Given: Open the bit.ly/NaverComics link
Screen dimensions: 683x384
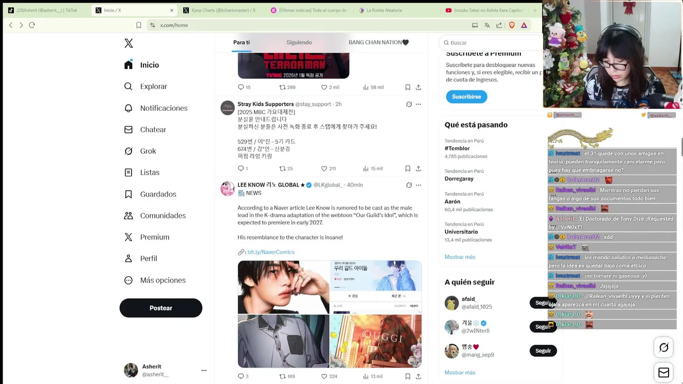Looking at the screenshot, I should click(271, 252).
